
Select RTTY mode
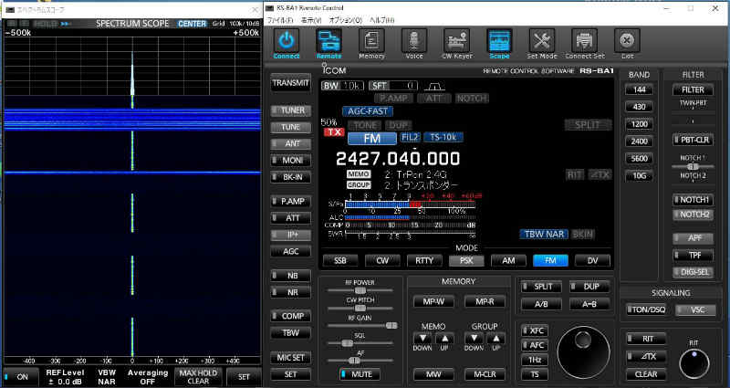click(x=424, y=261)
